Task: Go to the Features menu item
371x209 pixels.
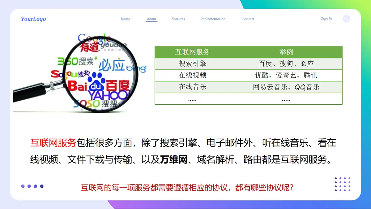Action: (x=178, y=19)
